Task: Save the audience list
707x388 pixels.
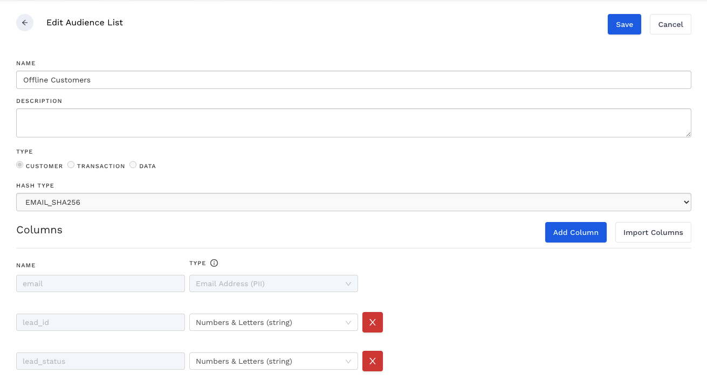Action: [624, 24]
